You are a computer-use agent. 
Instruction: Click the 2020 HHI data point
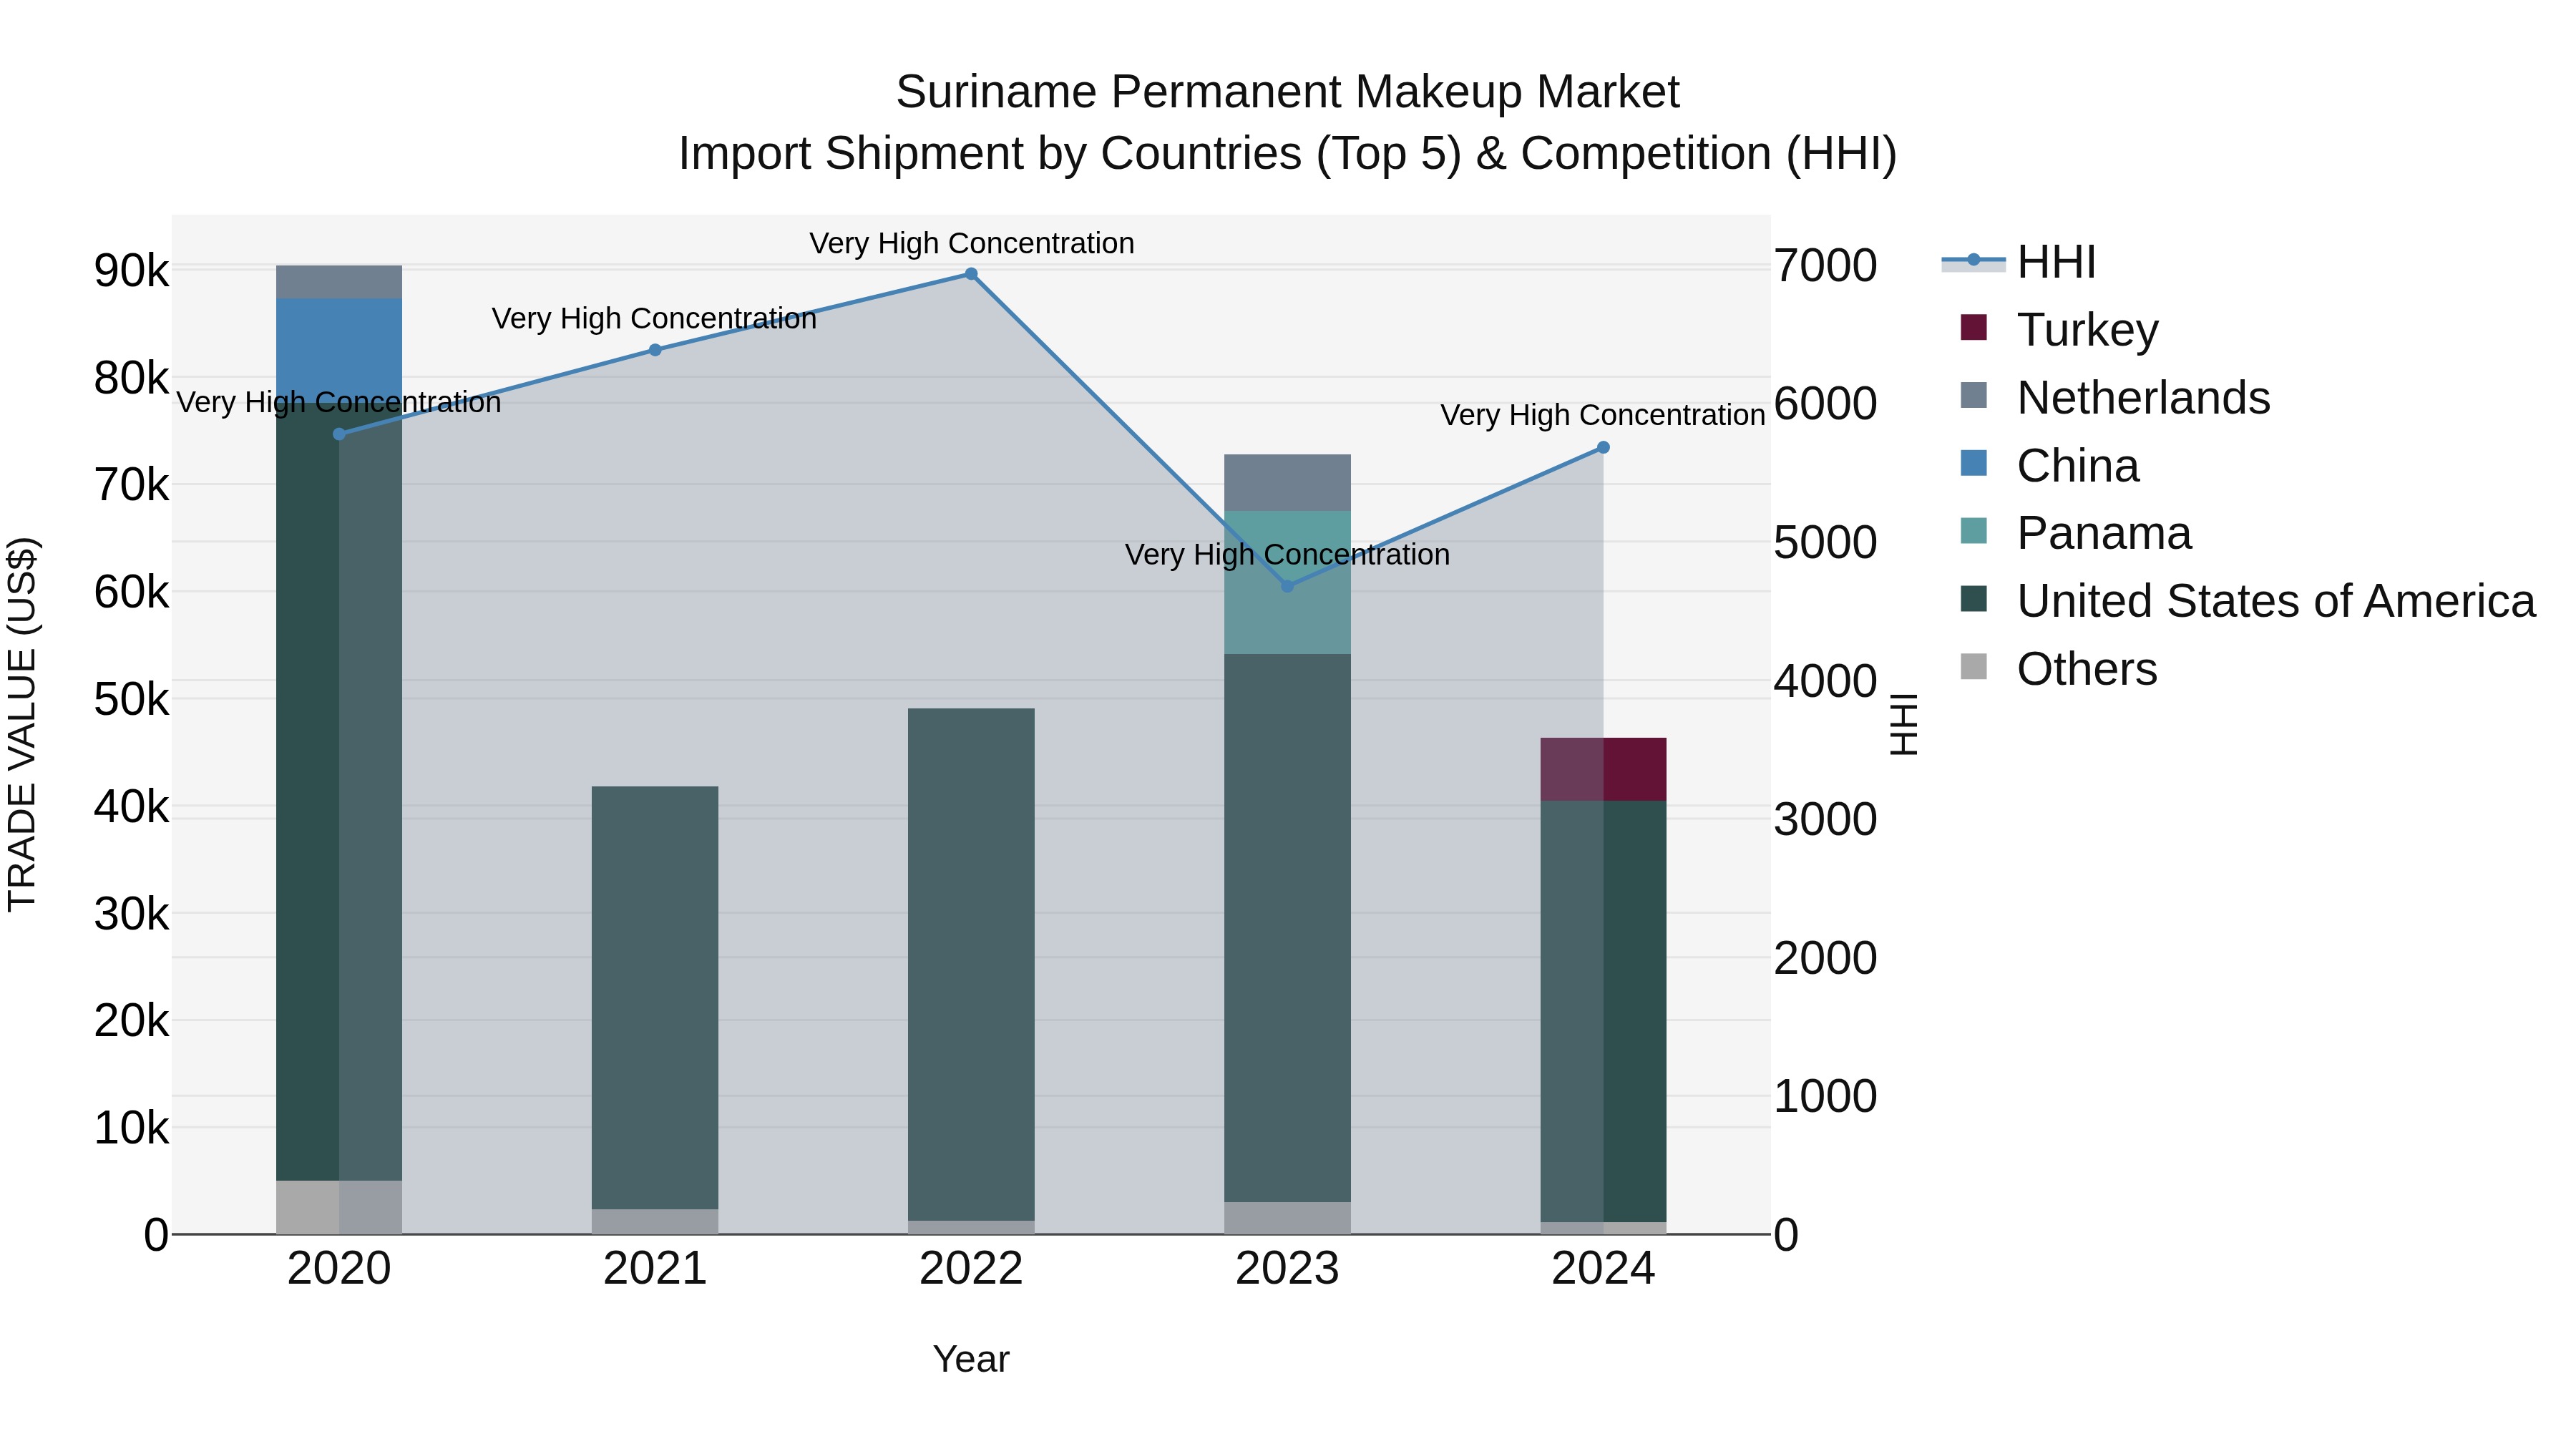(x=339, y=434)
